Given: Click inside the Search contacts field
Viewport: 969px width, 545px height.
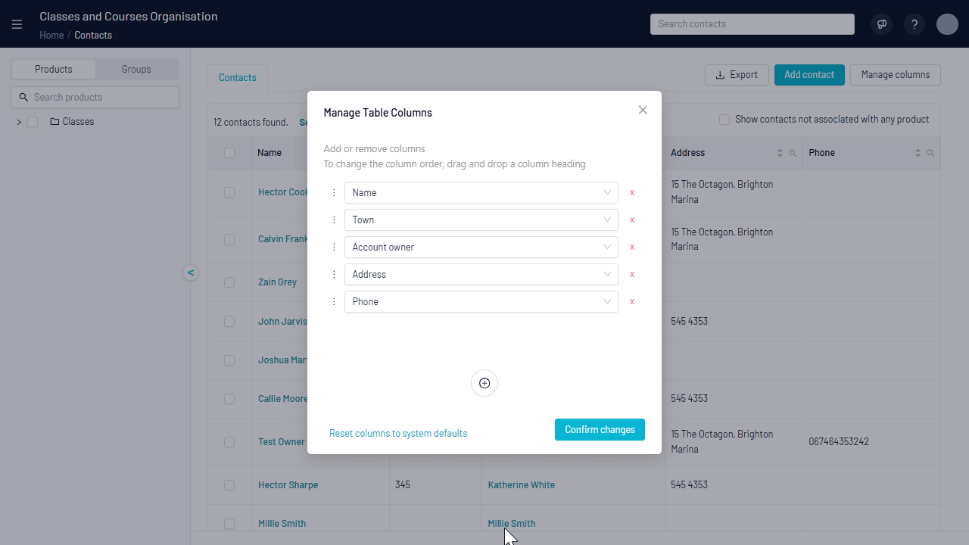Looking at the screenshot, I should [752, 23].
